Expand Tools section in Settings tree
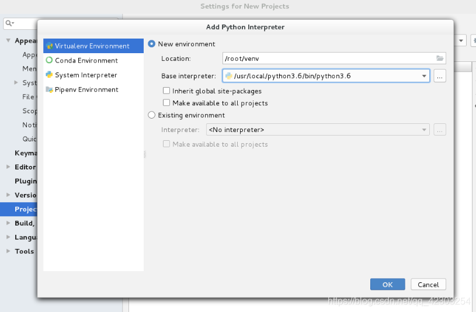The height and width of the screenshot is (312, 476). coord(8,251)
